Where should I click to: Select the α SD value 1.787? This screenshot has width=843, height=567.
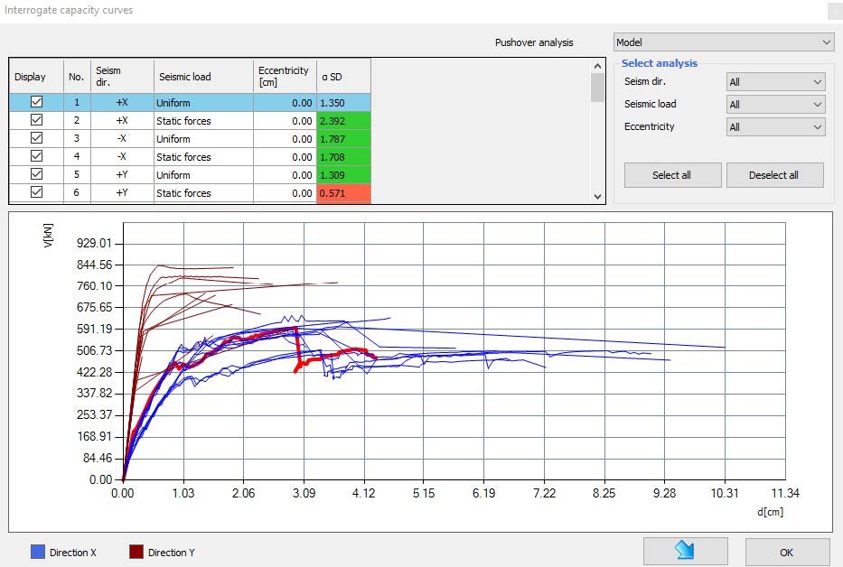click(x=343, y=139)
